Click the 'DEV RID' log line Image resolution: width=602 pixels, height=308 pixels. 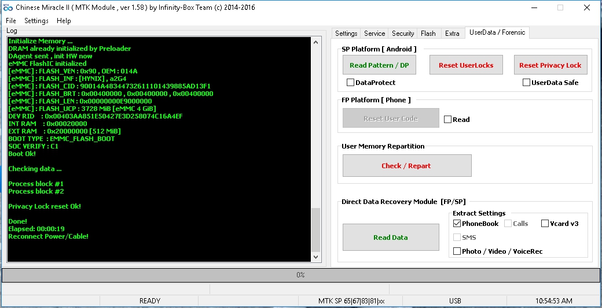point(95,116)
